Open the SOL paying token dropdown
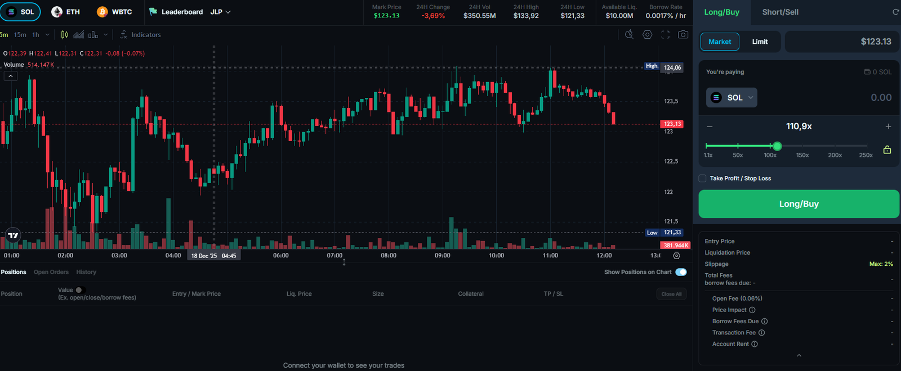901x371 pixels. click(731, 98)
